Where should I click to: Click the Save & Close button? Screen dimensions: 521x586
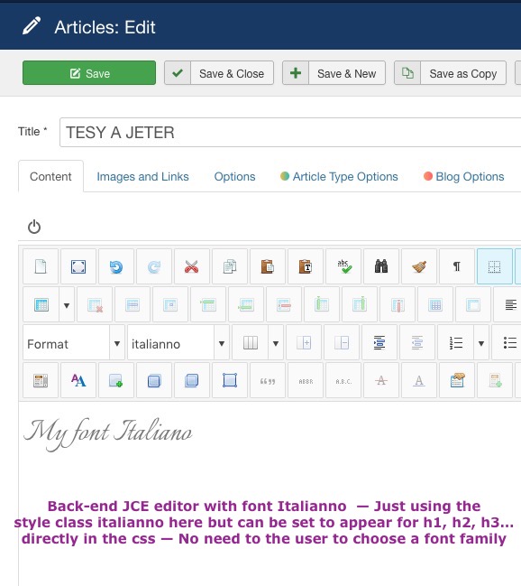219,73
